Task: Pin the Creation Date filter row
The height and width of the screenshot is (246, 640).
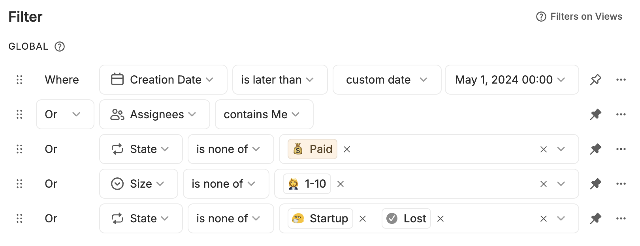Action: [595, 80]
